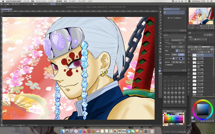This screenshot has height=134, width=215.
Task: Open the ヘルプ menu
Action: point(90,1)
